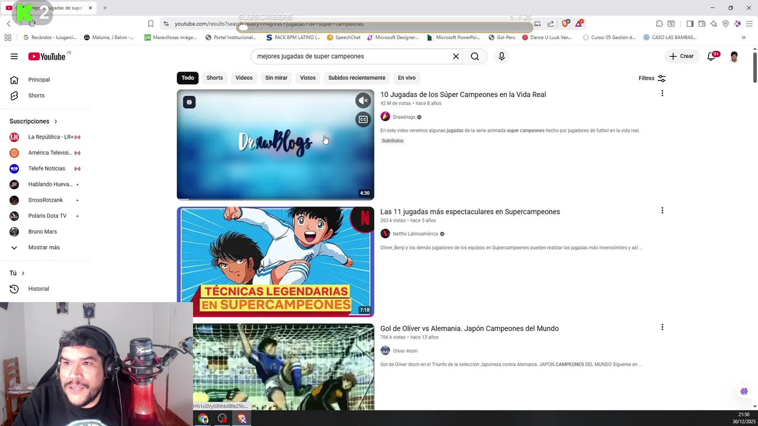
Task: Click the browser address bar URL
Action: click(x=269, y=24)
